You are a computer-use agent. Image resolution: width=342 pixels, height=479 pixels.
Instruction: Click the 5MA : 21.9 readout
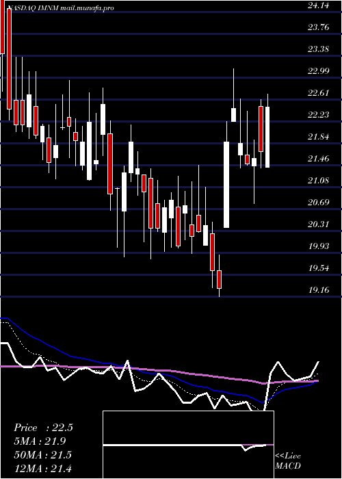point(40,441)
